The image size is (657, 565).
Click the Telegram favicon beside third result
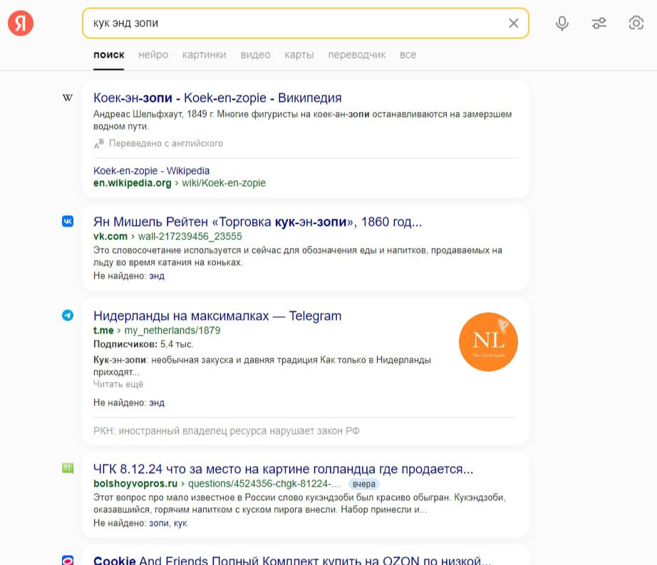[x=68, y=315]
